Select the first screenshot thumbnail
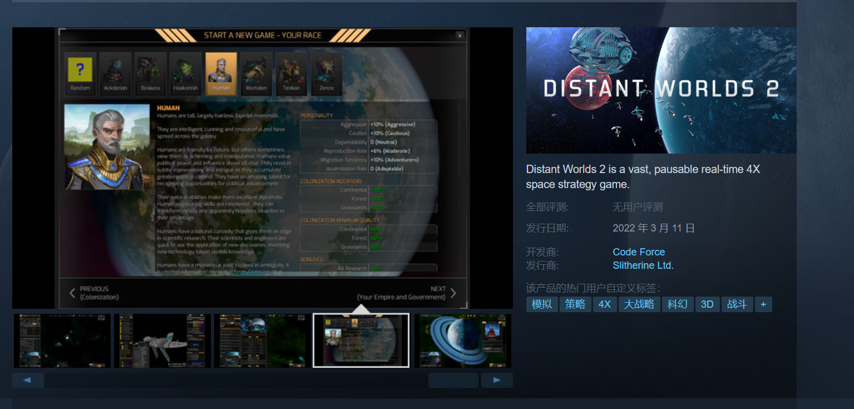 pos(62,341)
